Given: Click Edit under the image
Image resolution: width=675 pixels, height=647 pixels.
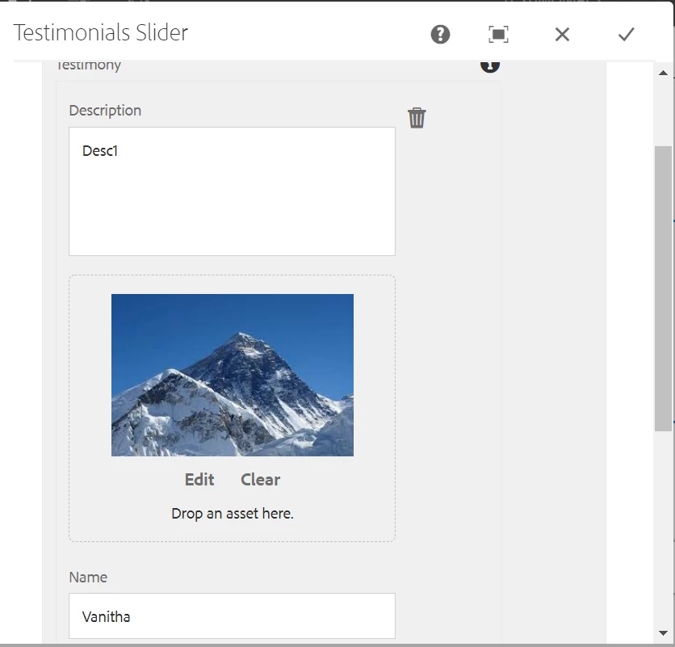Looking at the screenshot, I should [x=199, y=480].
